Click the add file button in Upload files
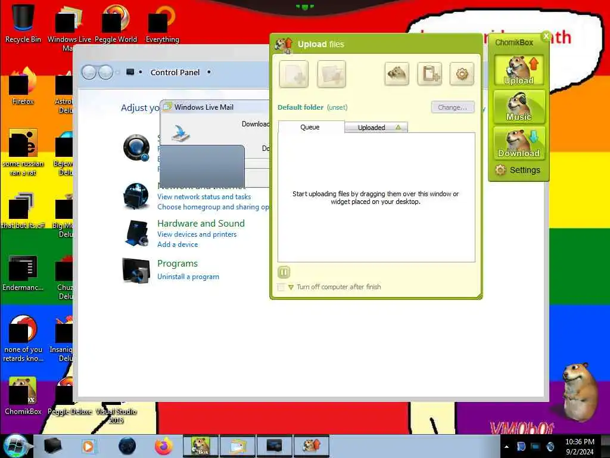610x458 pixels. (294, 74)
